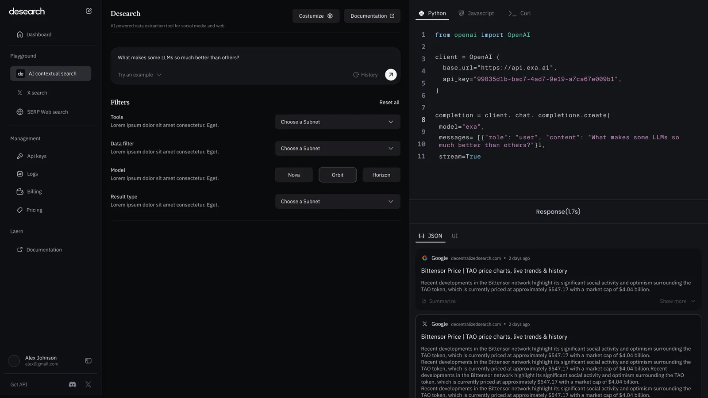
Task: Switch to the JSON response tab
Action: pos(431,236)
